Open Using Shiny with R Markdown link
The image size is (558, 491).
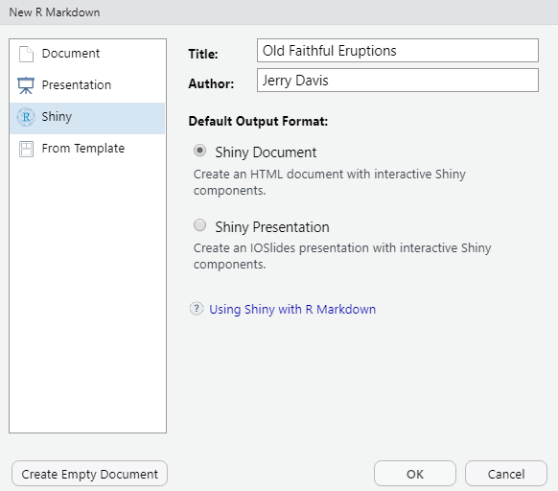(x=292, y=309)
